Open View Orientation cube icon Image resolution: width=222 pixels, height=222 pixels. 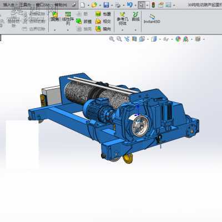pyautogui.click(x=142, y=39)
